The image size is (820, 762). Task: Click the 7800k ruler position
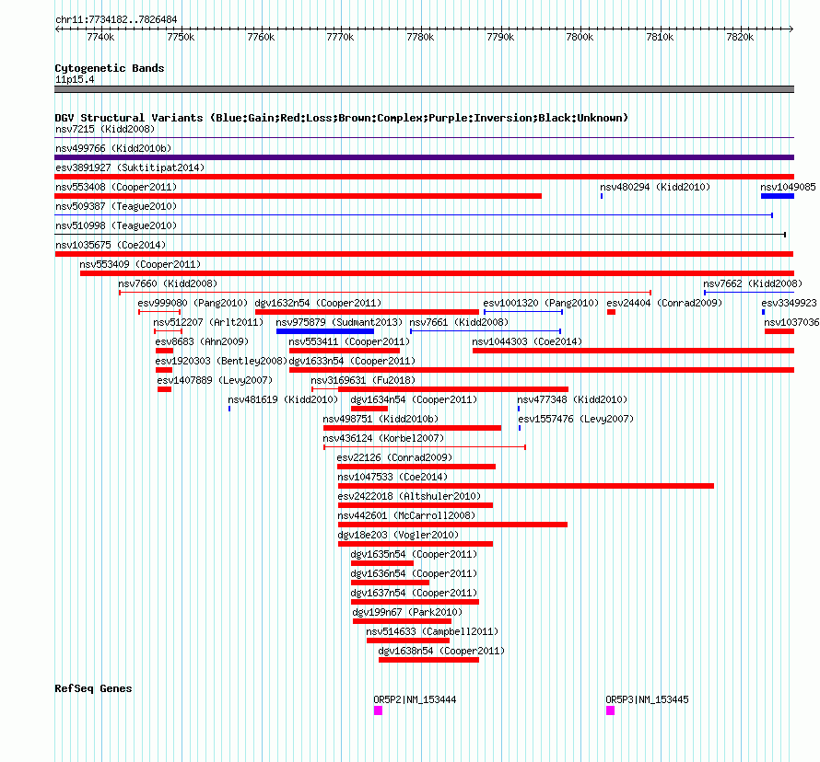pos(580,37)
